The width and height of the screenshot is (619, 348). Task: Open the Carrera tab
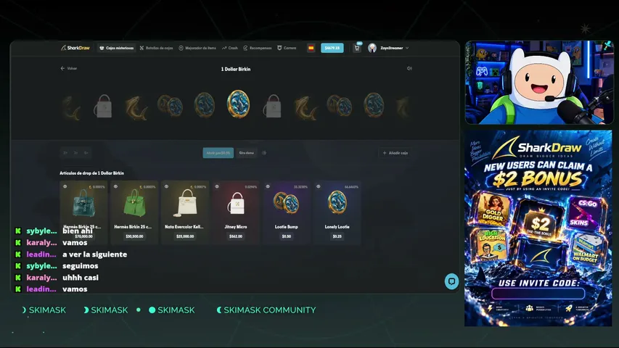tap(287, 48)
